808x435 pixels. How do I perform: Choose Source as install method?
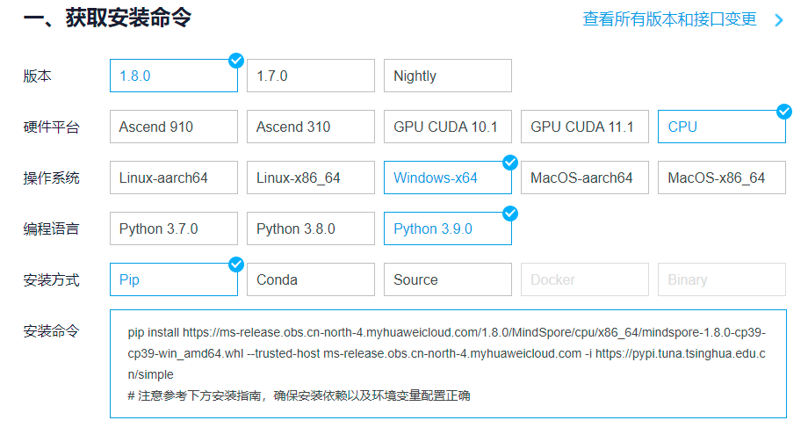(x=447, y=279)
